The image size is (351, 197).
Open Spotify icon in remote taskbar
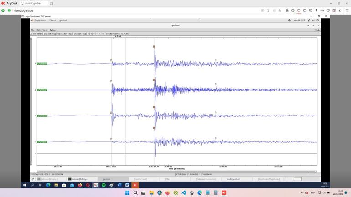click(103, 185)
